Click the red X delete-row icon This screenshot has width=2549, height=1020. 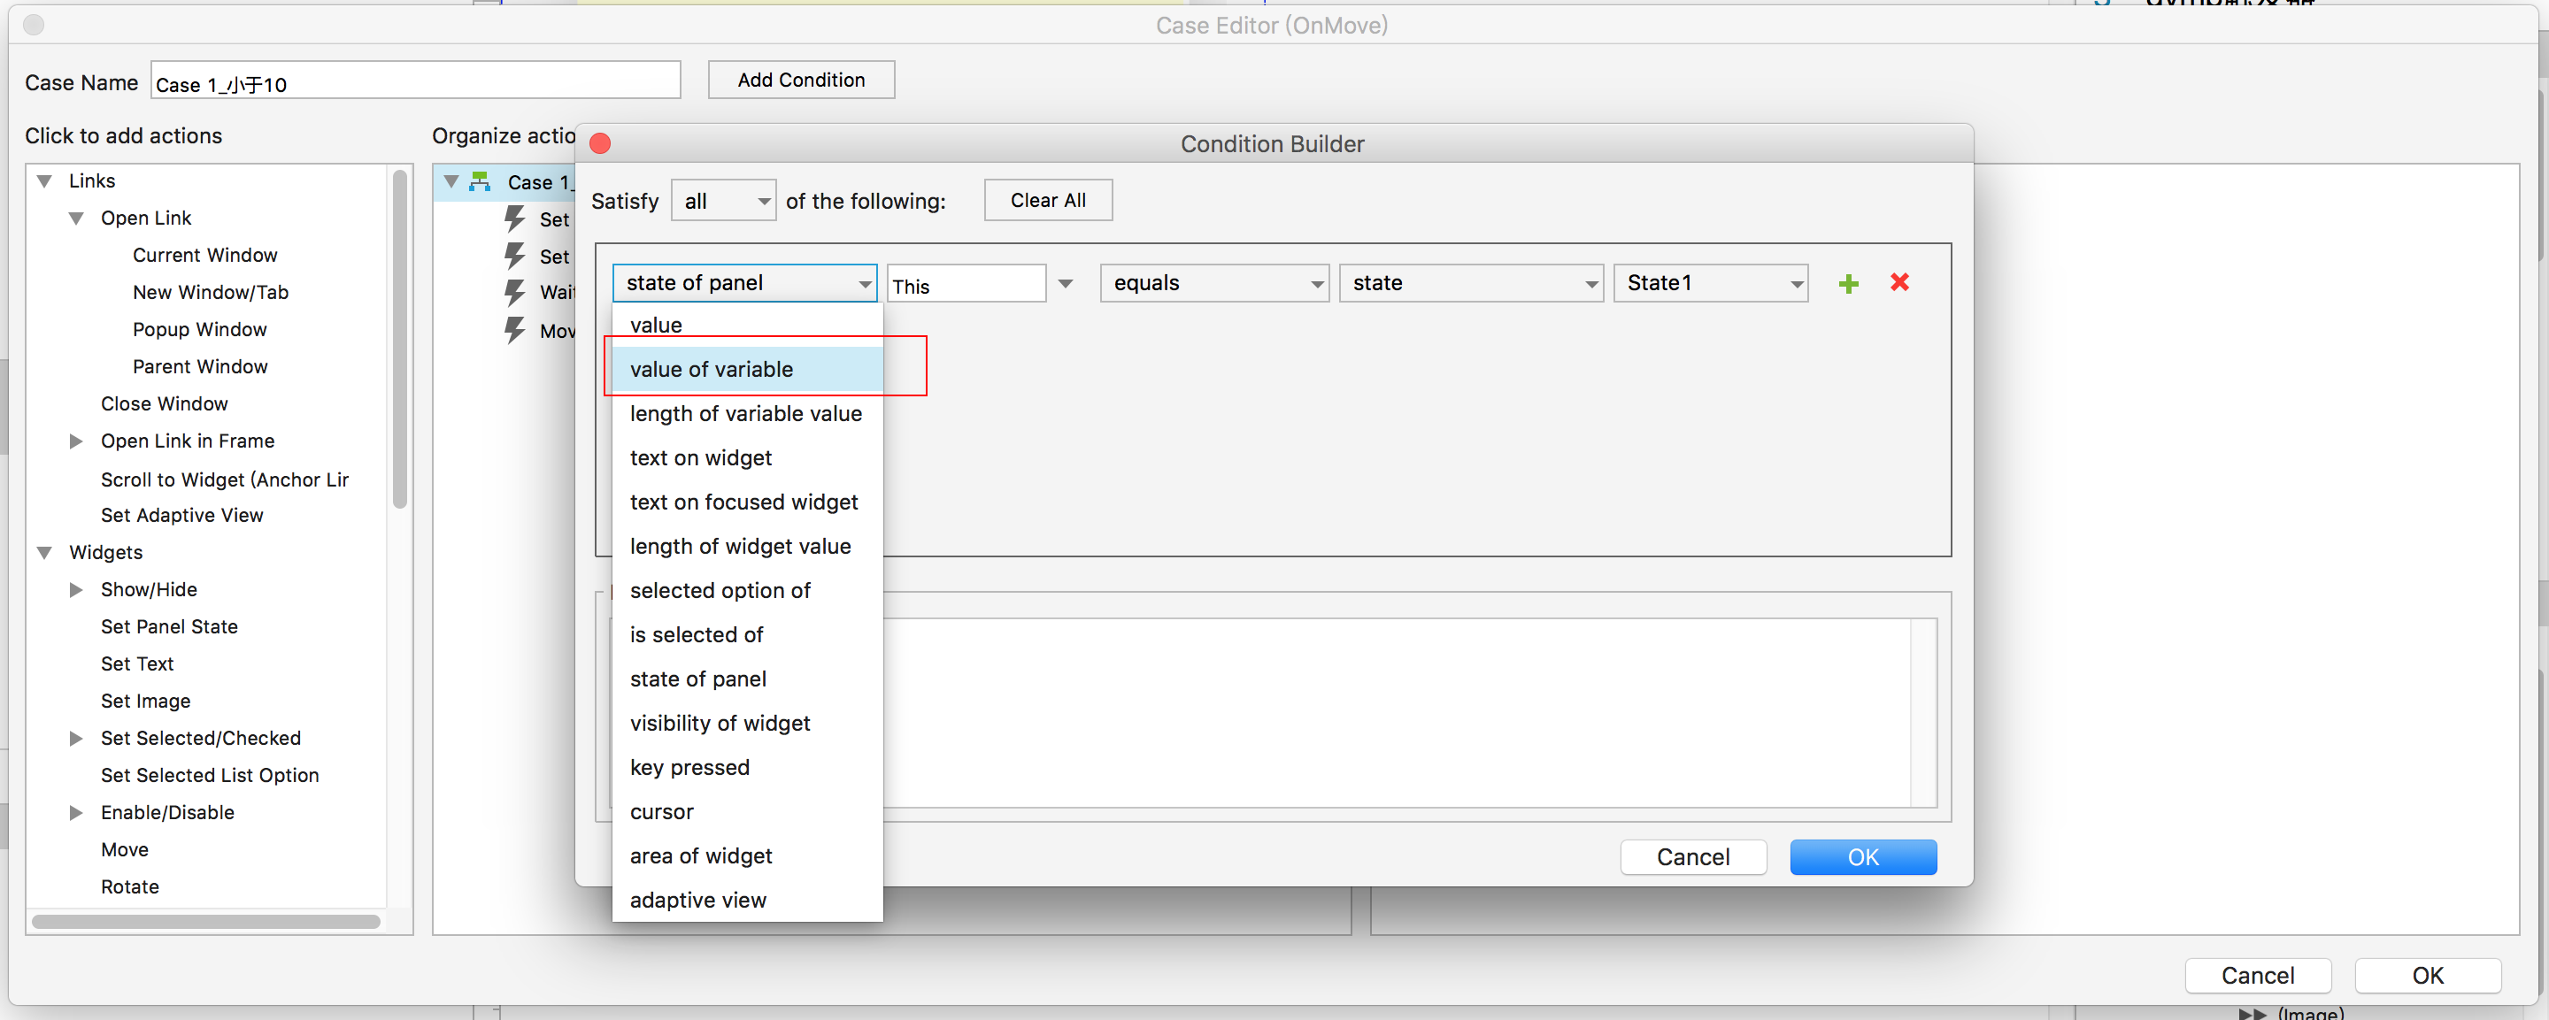tap(1898, 283)
